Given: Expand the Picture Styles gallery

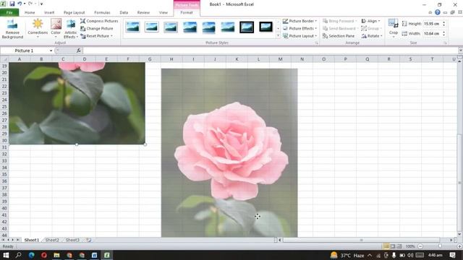Looking at the screenshot, I should 278,36.
